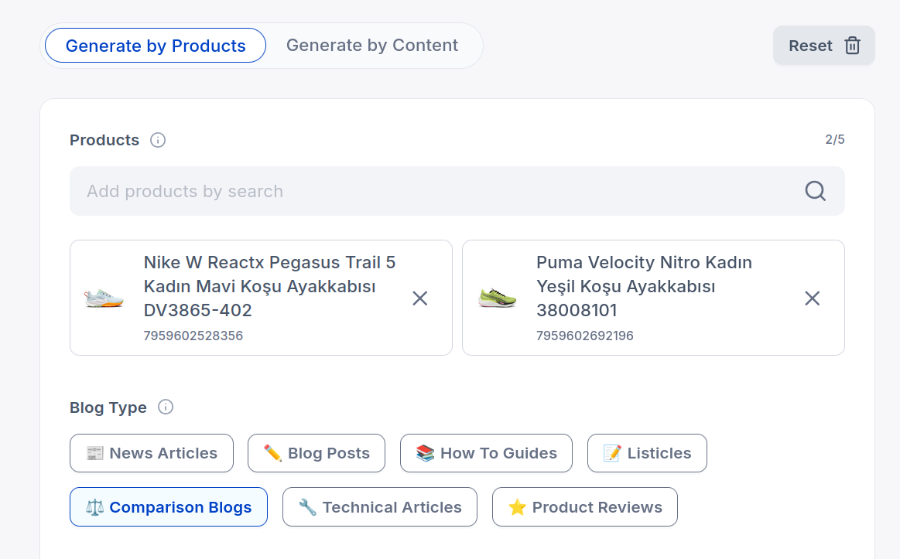
Task: Click the Puma green shoe thumbnail
Action: 497,298
